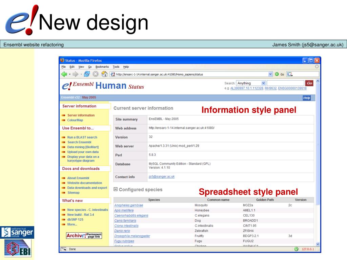Open the Go menu

(90, 67)
